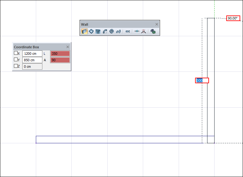The height and width of the screenshot is (177, 243).
Task: Click the rectangle wall alignment icon
Action: coord(128,31)
